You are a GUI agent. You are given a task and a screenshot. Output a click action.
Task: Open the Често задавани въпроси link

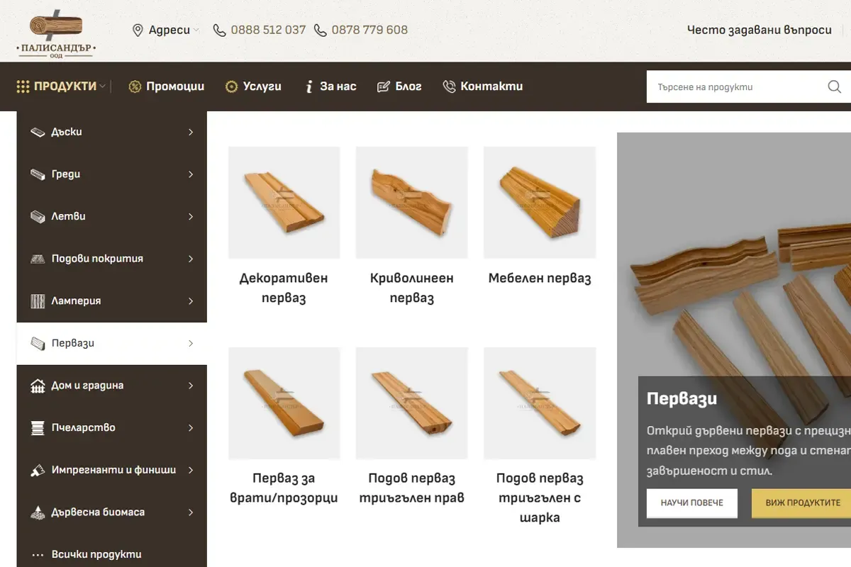759,30
